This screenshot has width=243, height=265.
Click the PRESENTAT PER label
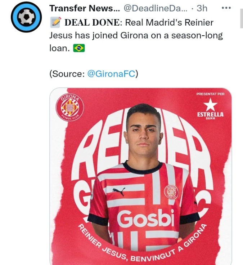point(210,94)
